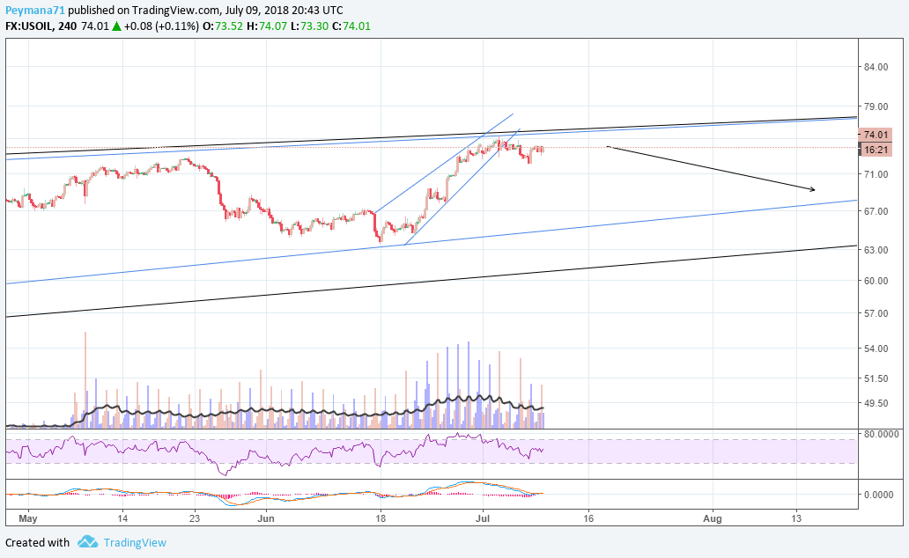Click the 49.50 price axis label
Screen dimensions: 909x558
click(x=876, y=403)
